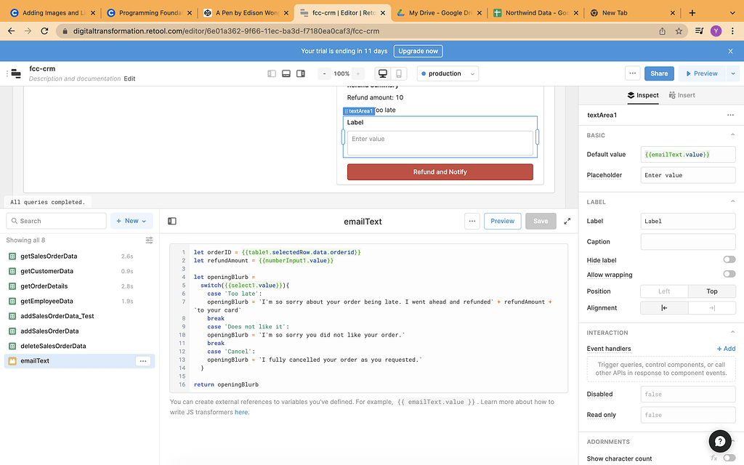Open the left panel layout icon

[x=272, y=73]
